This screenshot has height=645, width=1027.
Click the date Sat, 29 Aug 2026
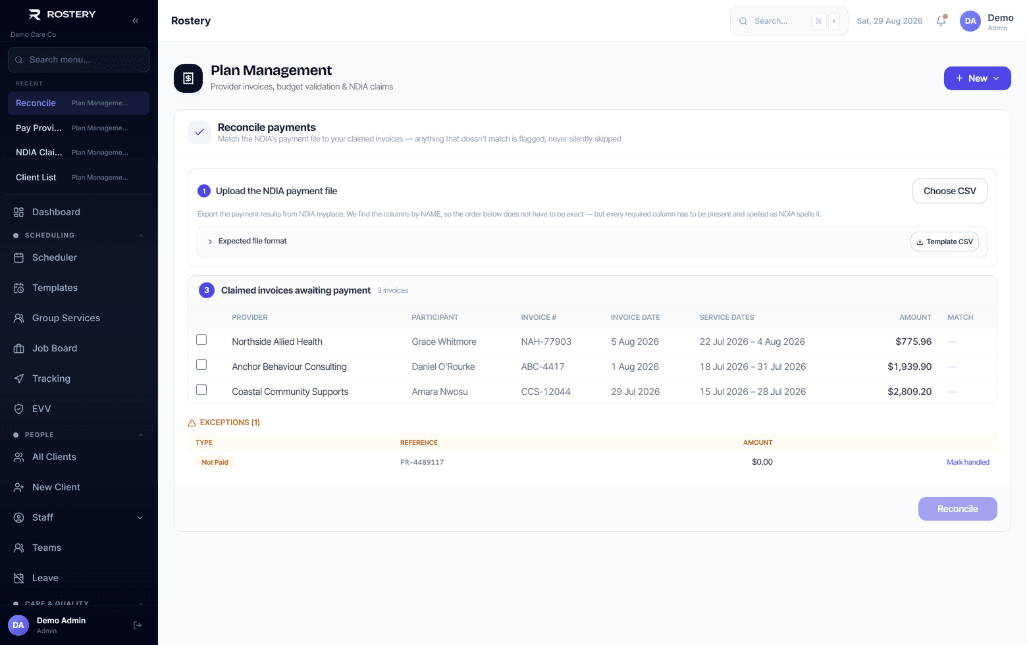[889, 21]
